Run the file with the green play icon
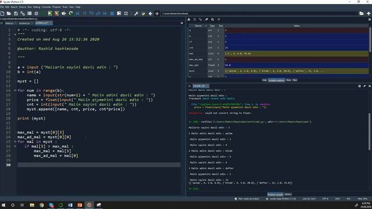The height and width of the screenshot is (209, 372). click(43, 13)
